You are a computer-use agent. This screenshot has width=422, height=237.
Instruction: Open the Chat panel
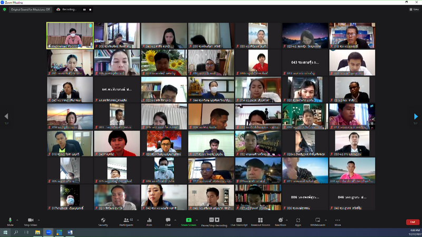click(168, 220)
